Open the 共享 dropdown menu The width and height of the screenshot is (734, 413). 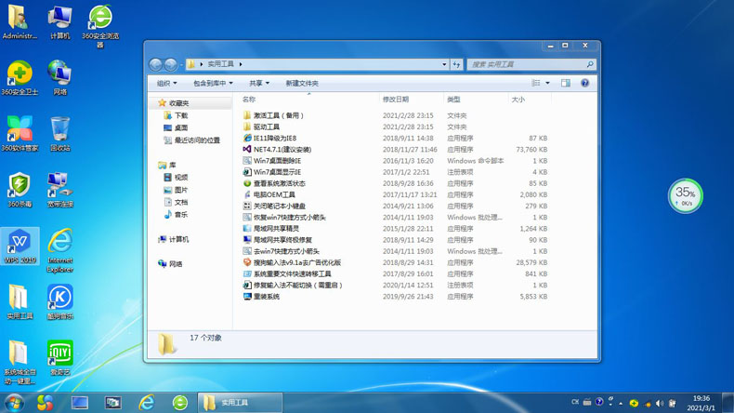258,84
